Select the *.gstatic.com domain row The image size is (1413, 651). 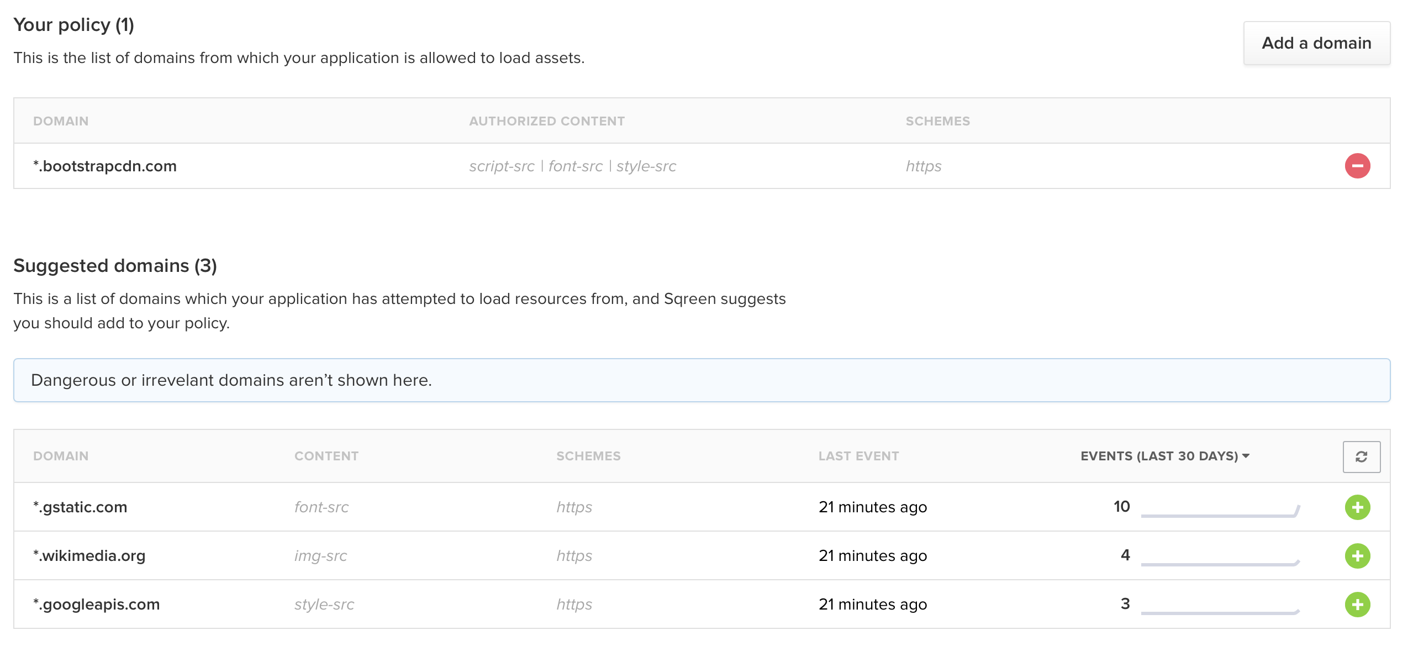pyautogui.click(x=80, y=507)
